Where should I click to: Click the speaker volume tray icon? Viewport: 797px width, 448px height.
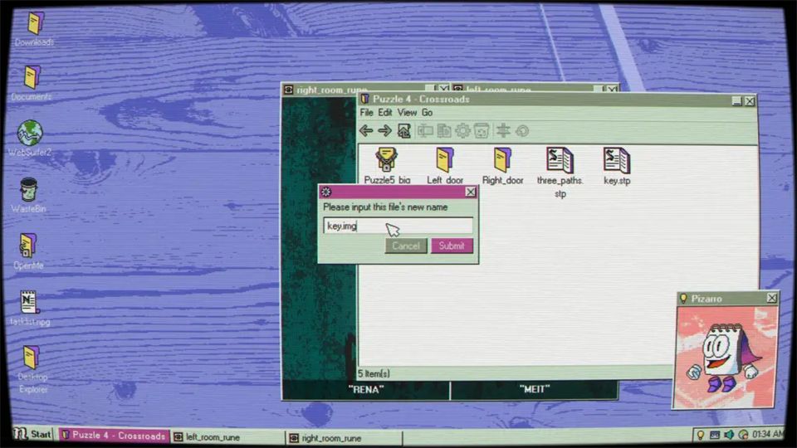[x=729, y=435]
